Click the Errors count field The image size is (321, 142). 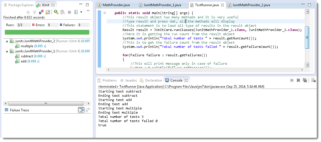(x=53, y=25)
